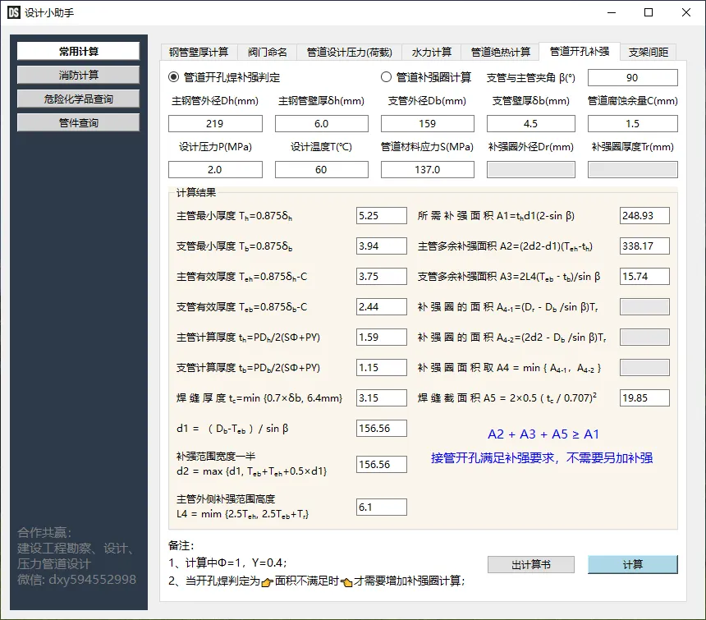The width and height of the screenshot is (706, 620).
Task: Click the empty A4-1 result box
Action: pos(644,306)
